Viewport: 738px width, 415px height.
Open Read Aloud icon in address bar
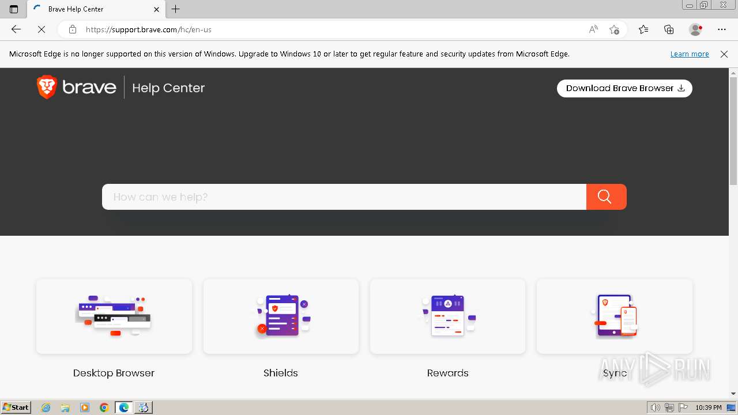coord(593,29)
